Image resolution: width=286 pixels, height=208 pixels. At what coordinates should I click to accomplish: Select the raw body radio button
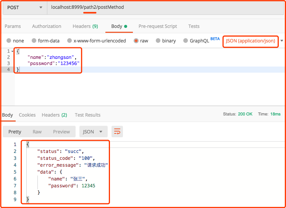click(136, 41)
